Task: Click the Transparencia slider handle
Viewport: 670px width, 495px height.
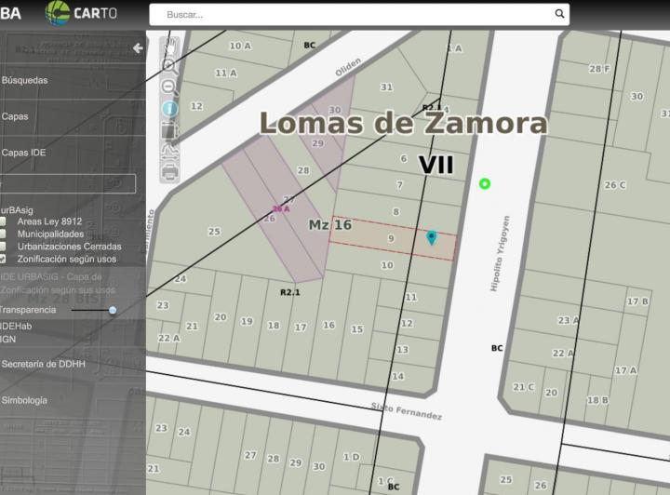Action: [113, 310]
